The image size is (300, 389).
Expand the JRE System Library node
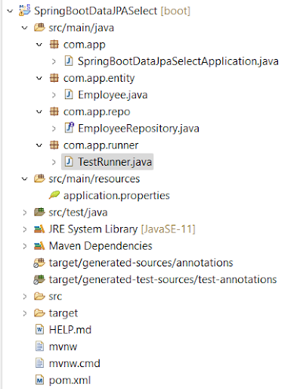tap(25, 229)
